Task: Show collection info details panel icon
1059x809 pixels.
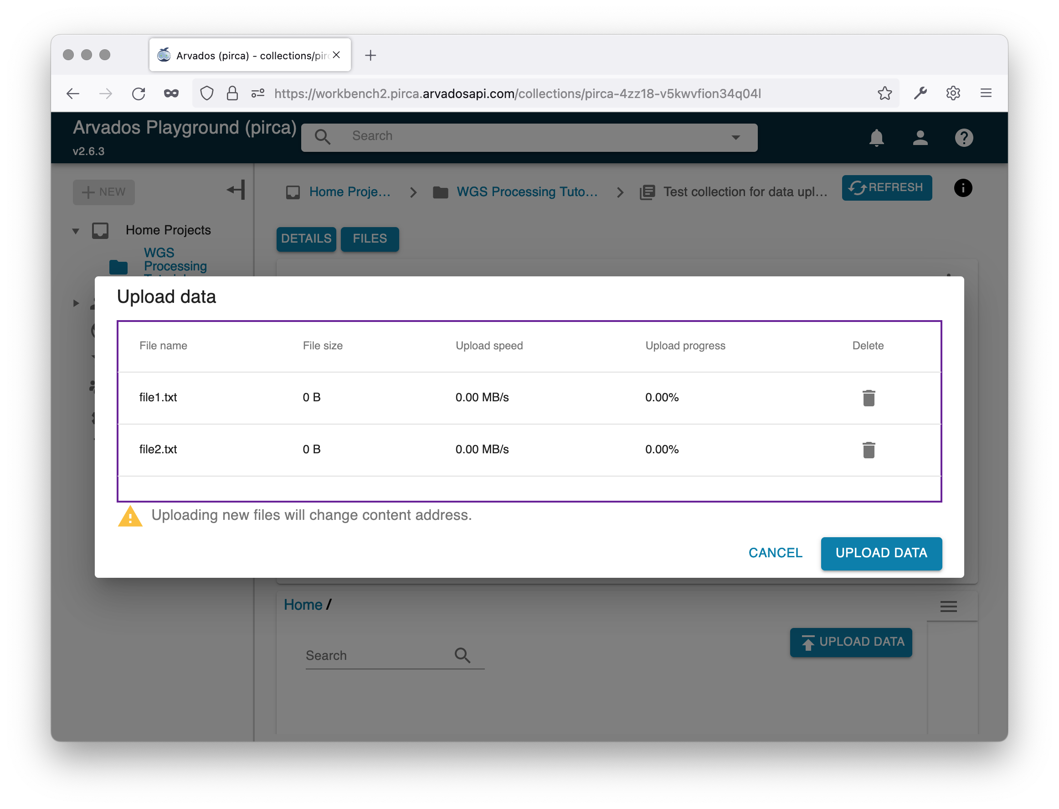Action: pyautogui.click(x=962, y=188)
